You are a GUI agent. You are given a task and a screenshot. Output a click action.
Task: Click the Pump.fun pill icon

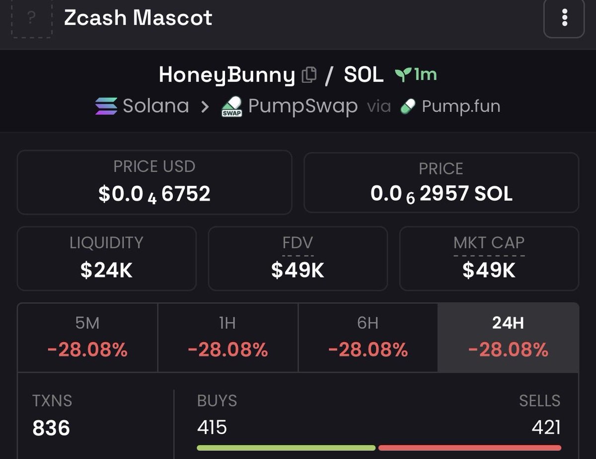pyautogui.click(x=408, y=106)
